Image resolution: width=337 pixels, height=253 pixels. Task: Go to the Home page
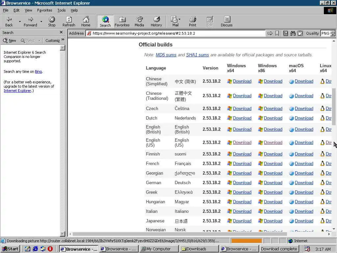click(86, 21)
